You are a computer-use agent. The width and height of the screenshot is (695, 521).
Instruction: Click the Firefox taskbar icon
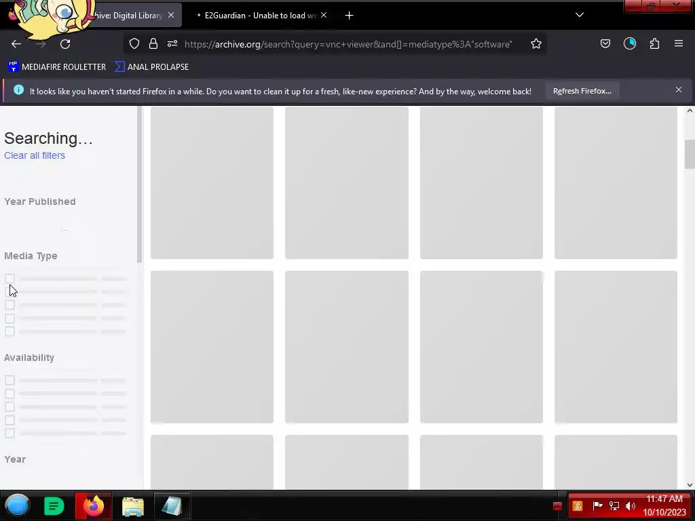[x=94, y=506]
